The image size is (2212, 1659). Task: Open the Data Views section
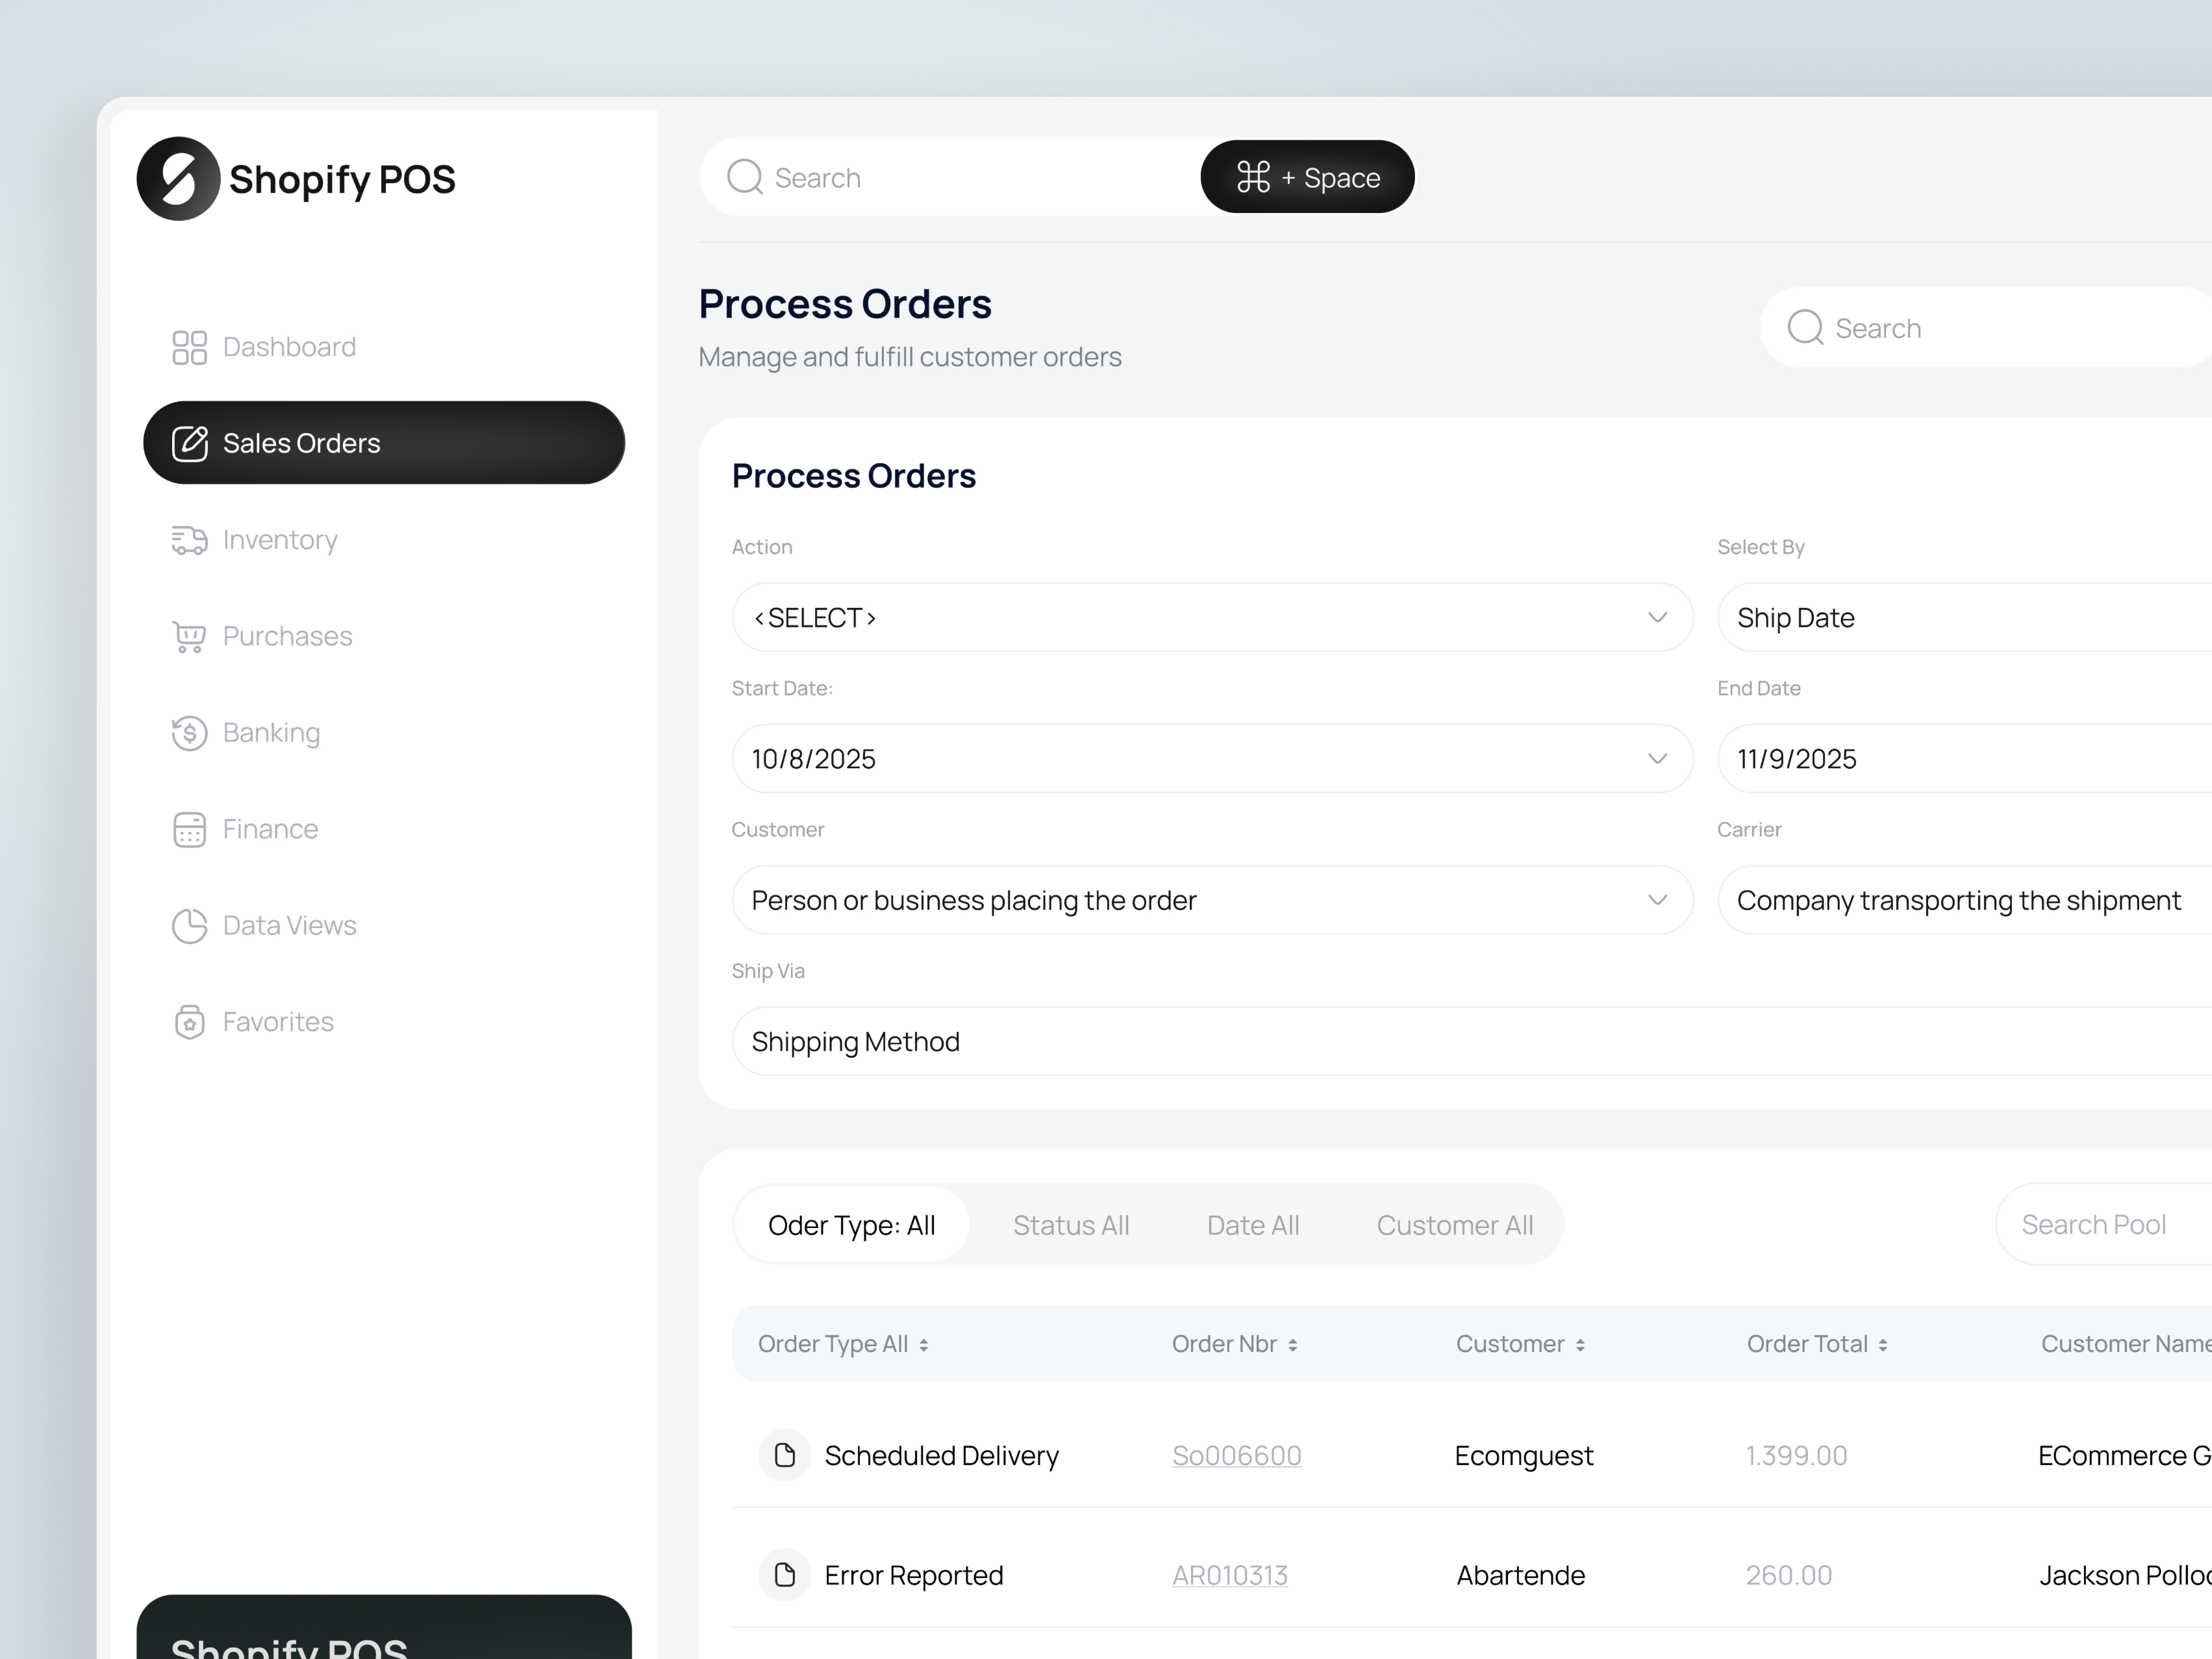coord(384,926)
